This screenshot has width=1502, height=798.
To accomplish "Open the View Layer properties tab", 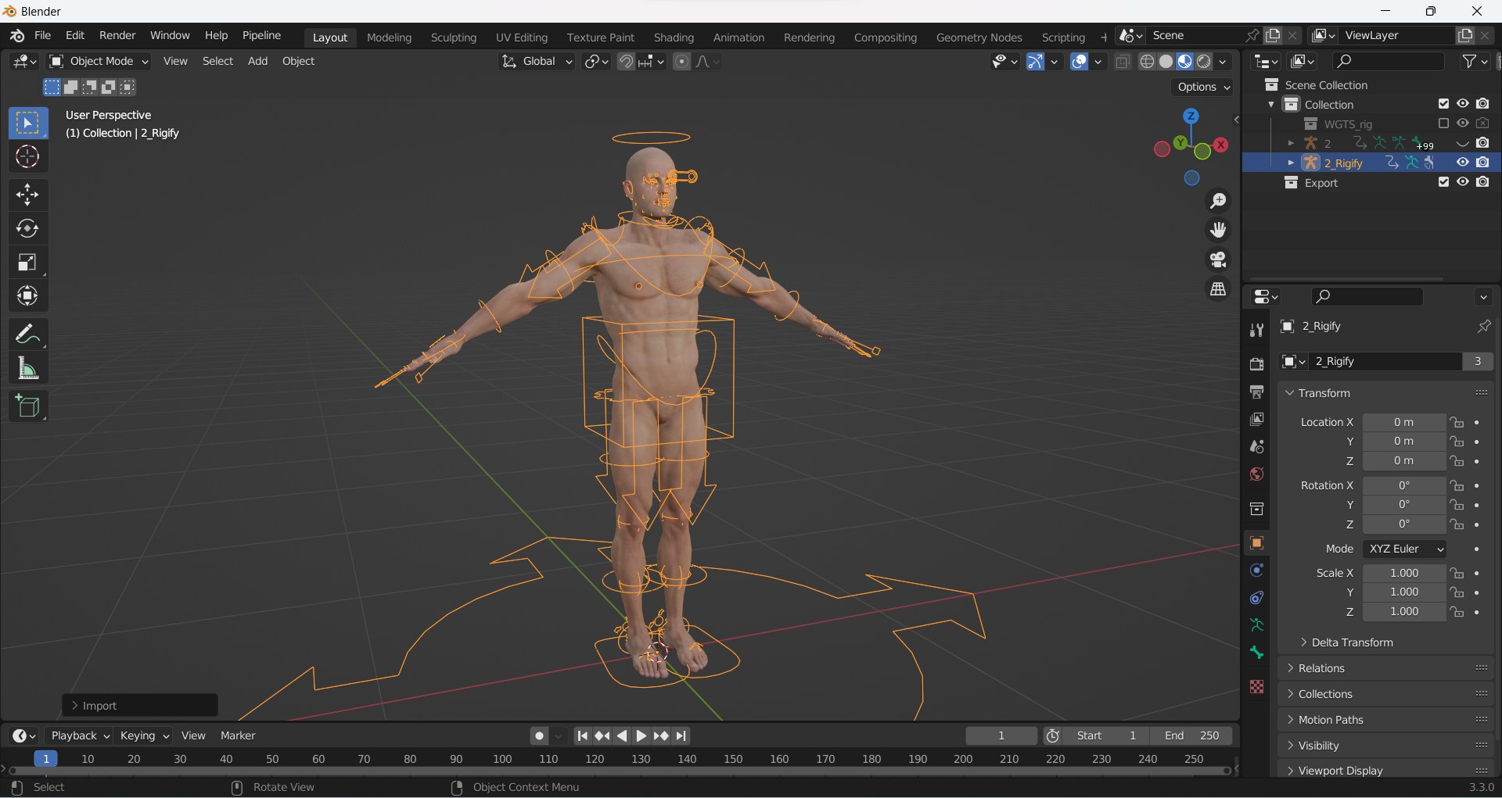I will click(1256, 420).
